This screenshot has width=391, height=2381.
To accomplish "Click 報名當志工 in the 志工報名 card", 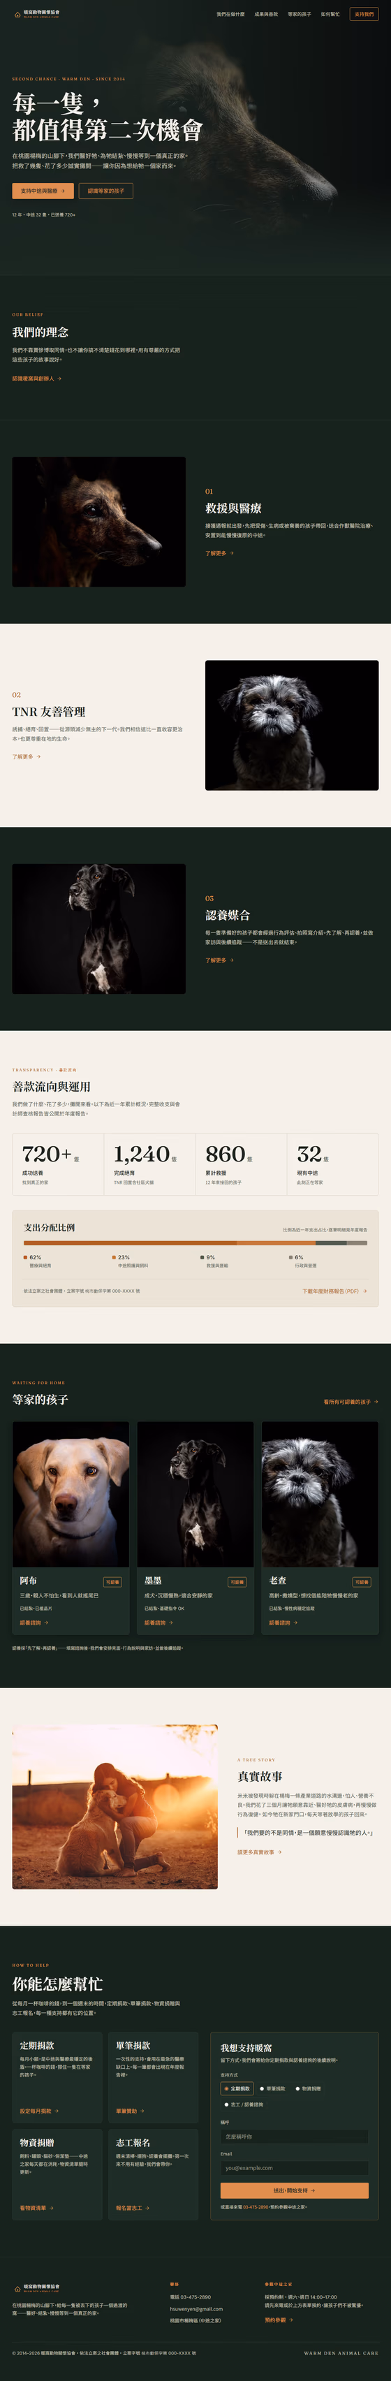I will pos(132,2208).
